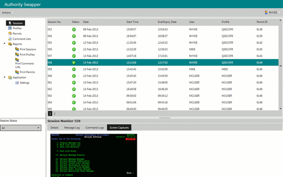Click scroll down arrow of sessions table
Image resolution: width=283 pixels, height=177 pixels.
[280, 108]
